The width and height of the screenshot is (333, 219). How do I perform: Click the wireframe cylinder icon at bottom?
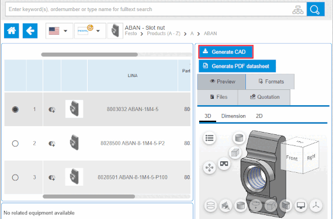point(210,206)
